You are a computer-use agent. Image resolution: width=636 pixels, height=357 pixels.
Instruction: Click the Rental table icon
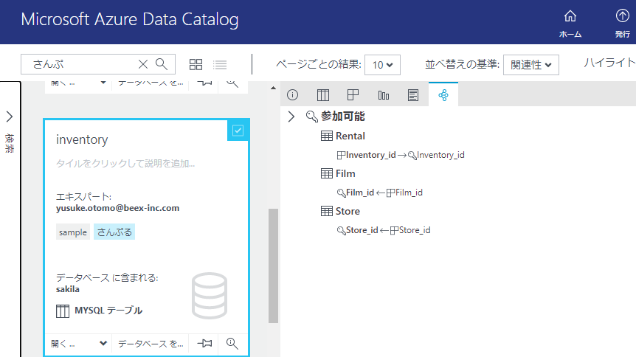(x=327, y=136)
